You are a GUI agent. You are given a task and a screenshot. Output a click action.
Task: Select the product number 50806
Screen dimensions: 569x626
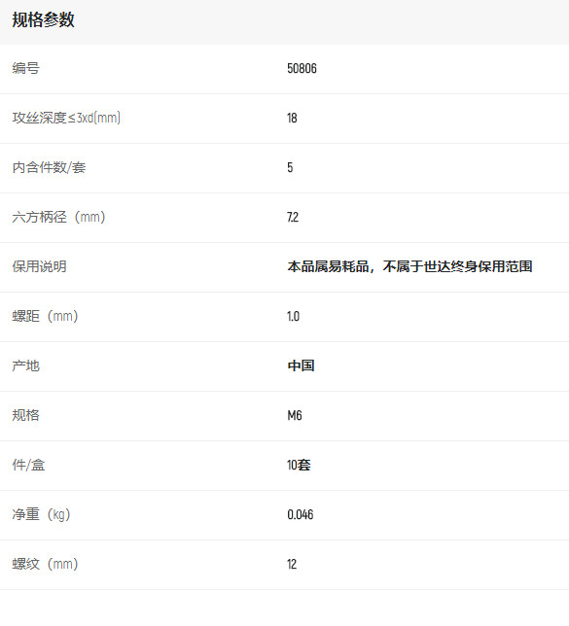coord(302,69)
